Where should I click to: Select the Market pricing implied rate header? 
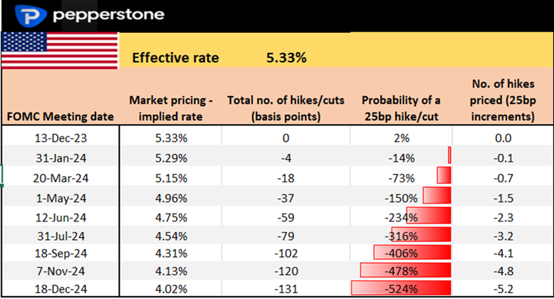(x=171, y=108)
